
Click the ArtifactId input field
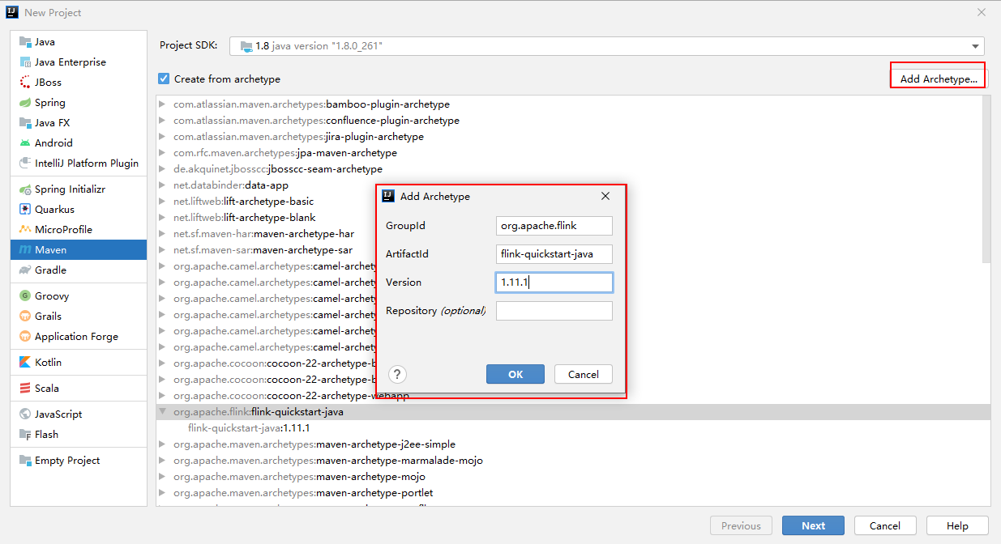coord(554,254)
